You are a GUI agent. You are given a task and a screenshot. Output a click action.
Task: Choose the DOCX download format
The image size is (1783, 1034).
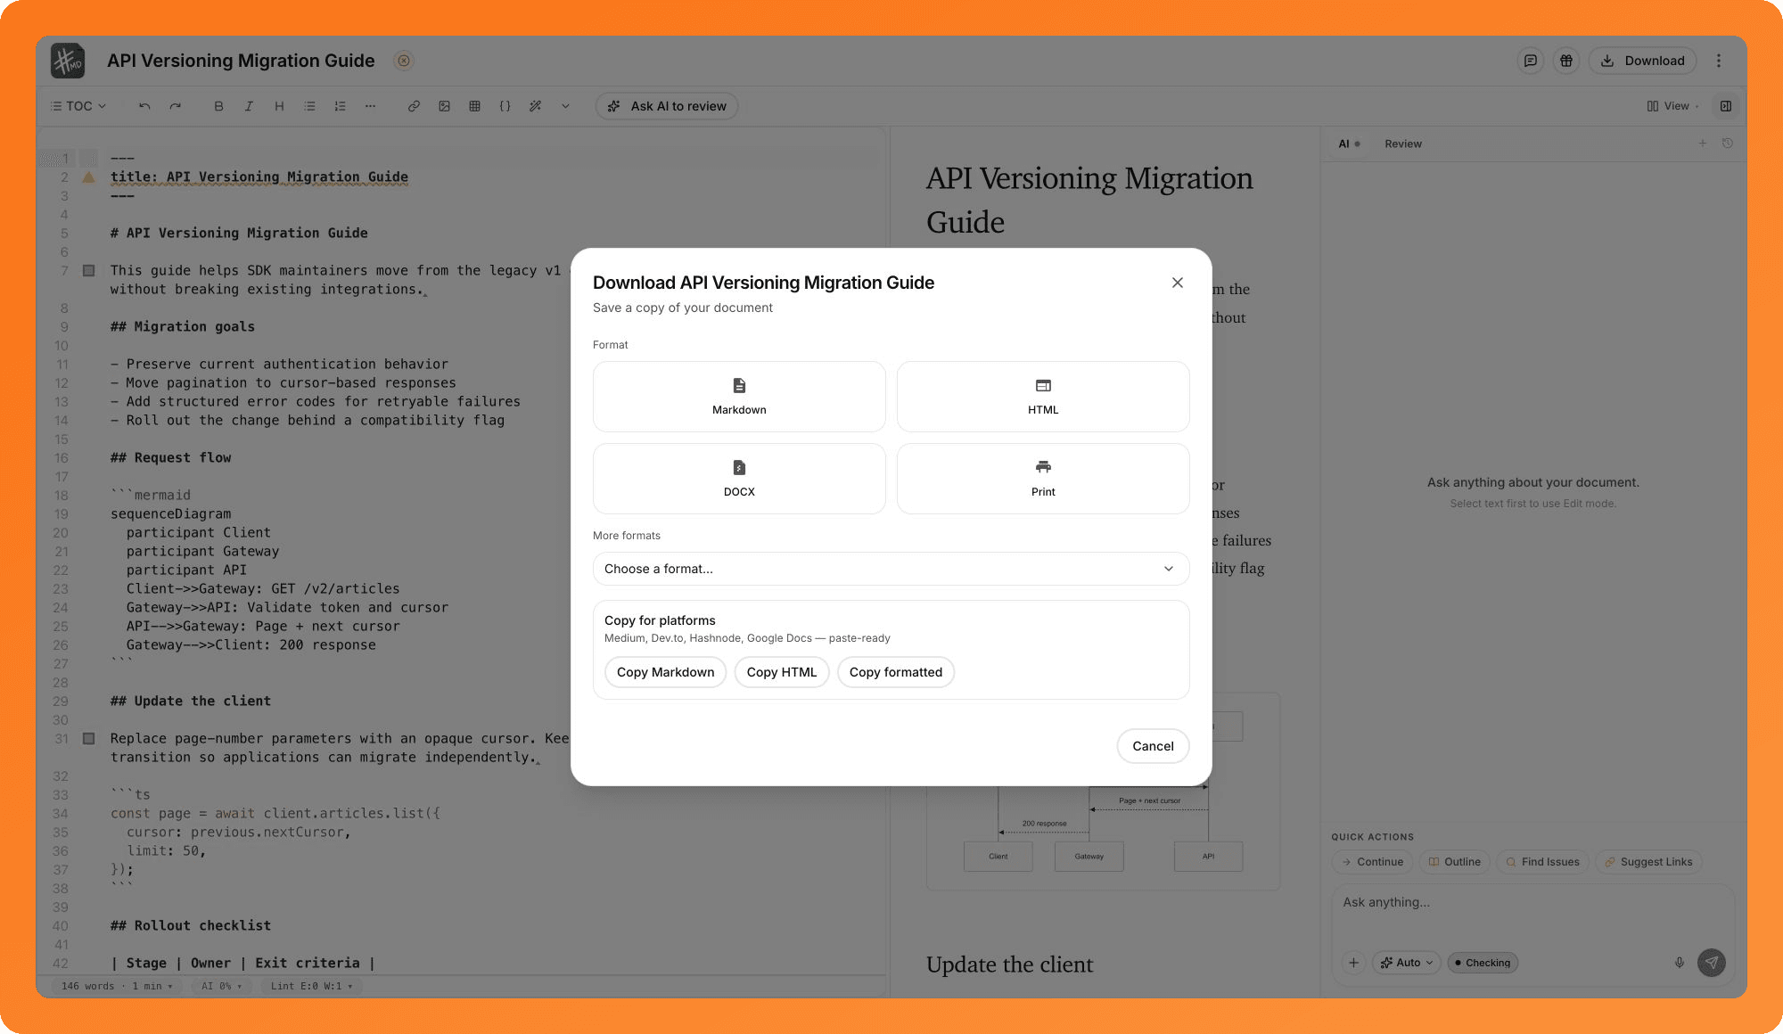tap(739, 479)
